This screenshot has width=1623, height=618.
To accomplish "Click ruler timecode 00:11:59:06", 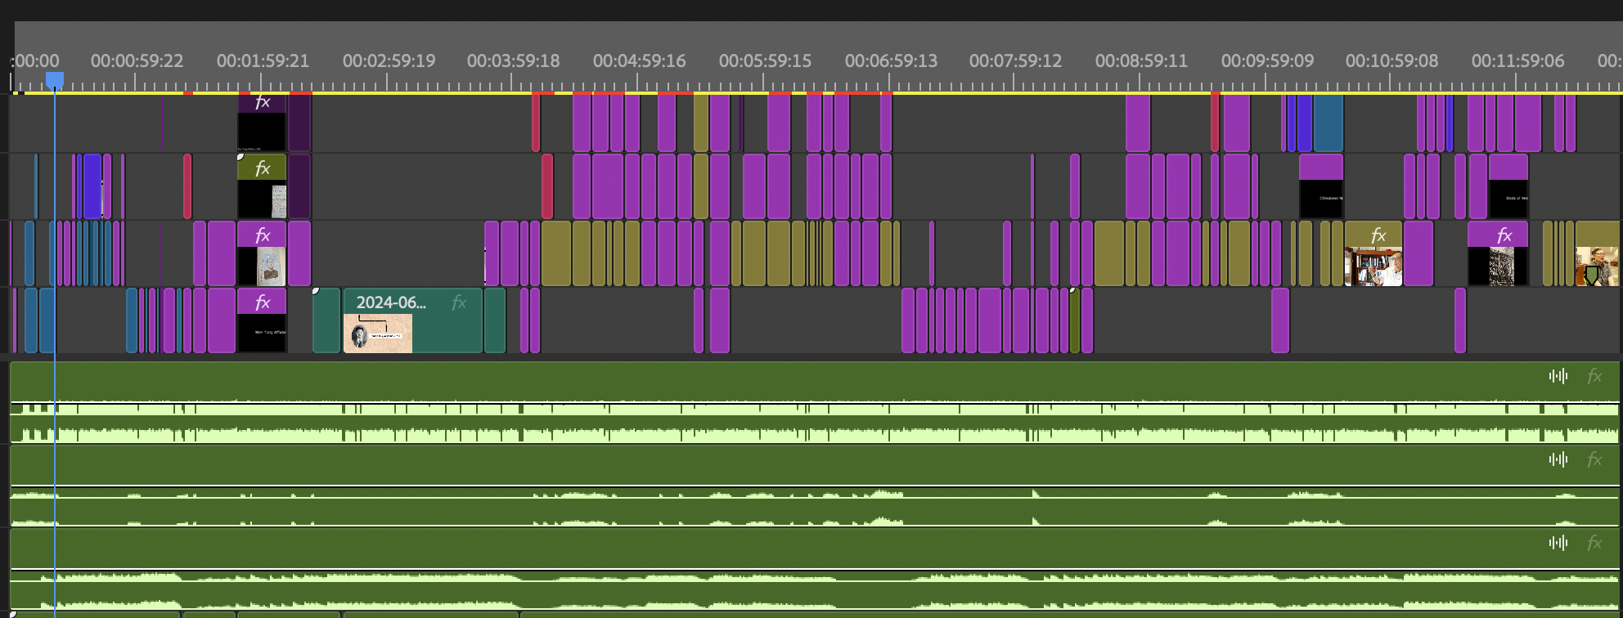I will pos(1518,60).
